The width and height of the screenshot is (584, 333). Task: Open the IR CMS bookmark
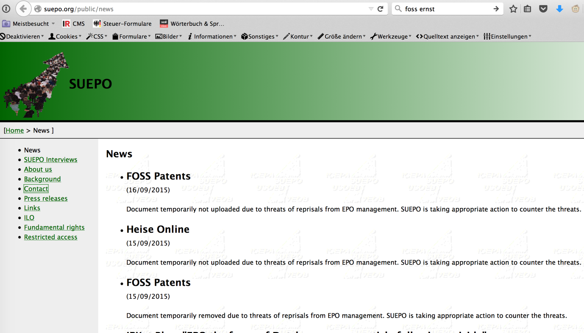[74, 24]
